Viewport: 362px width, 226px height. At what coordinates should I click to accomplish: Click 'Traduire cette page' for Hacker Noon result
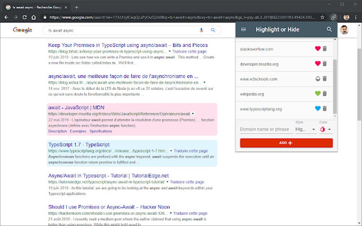(x=190, y=213)
